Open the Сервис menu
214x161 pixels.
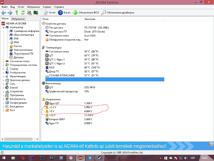(47, 7)
